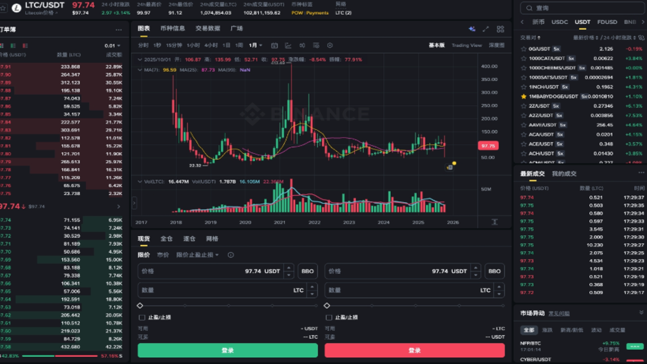Viewport: 647px width, 364px height.
Task: Open the chart layout grid icon
Action: coord(500,29)
